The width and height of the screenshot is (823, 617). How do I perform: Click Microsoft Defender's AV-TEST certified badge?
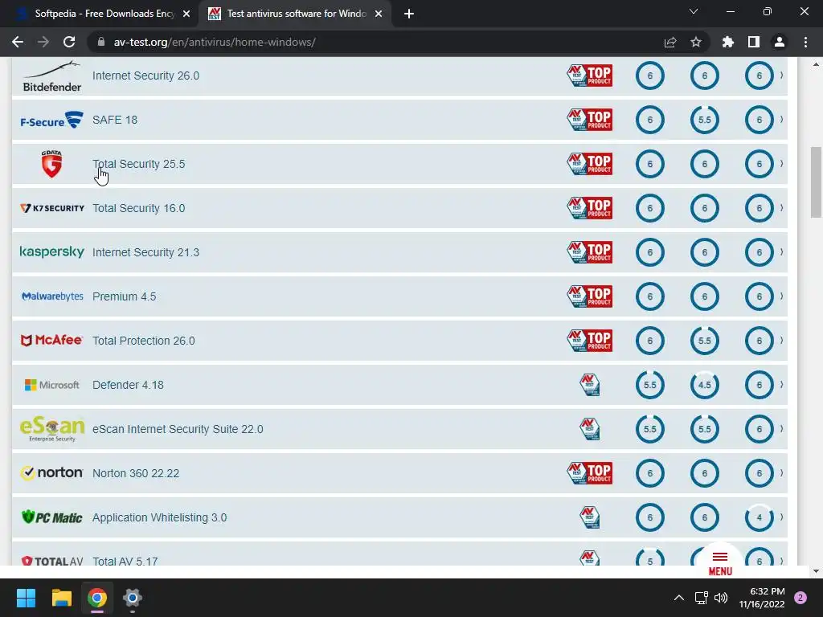coord(589,385)
